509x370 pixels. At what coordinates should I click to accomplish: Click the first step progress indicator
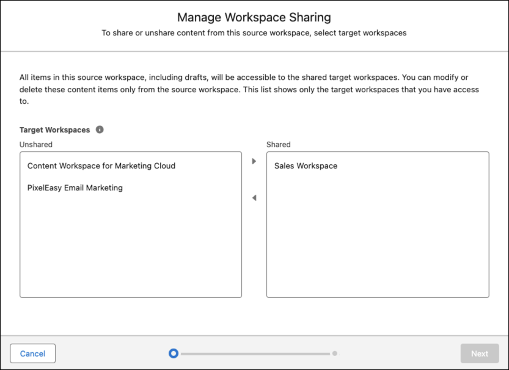[x=174, y=354]
